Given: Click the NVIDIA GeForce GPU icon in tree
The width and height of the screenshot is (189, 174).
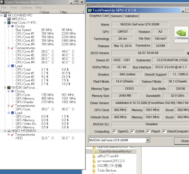Looking at the screenshot, I should [x=9, y=87].
